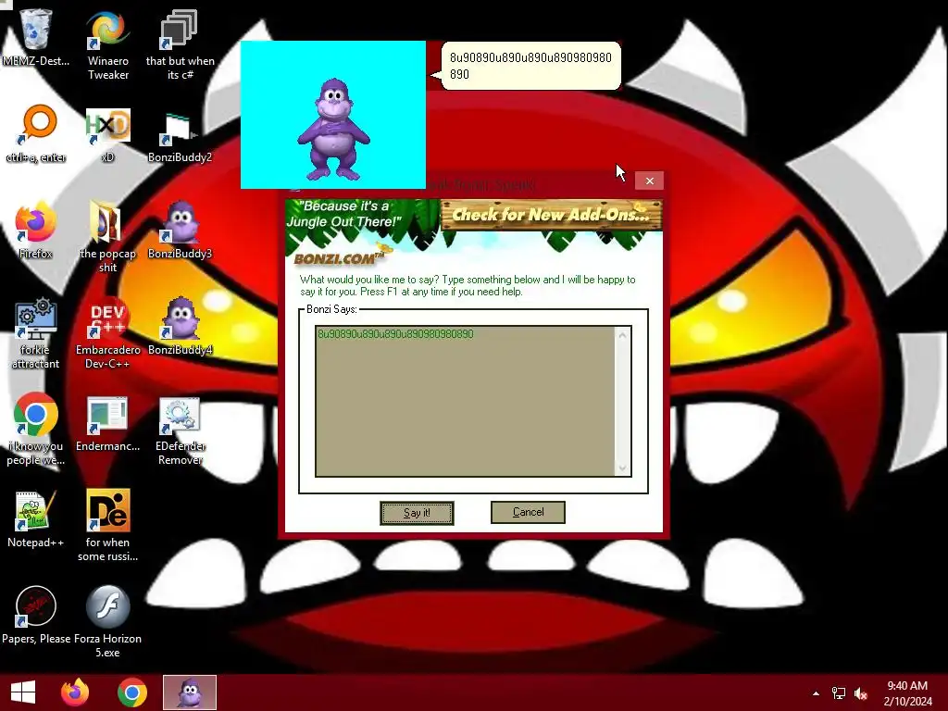Click the purple Bonzi gorilla character
The image size is (948, 711).
pyautogui.click(x=333, y=129)
